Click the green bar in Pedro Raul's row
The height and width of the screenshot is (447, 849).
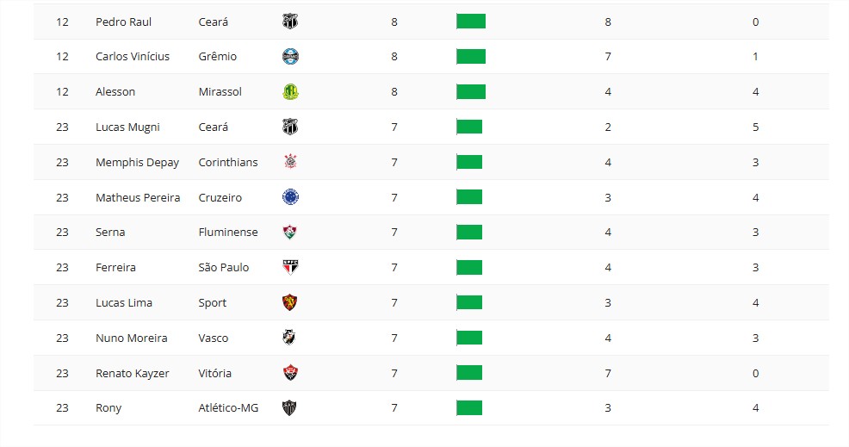click(471, 22)
